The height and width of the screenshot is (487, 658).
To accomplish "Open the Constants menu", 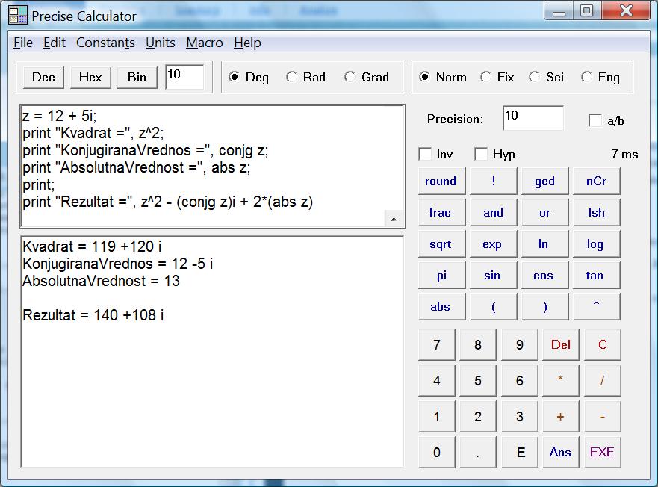I will pyautogui.click(x=105, y=43).
